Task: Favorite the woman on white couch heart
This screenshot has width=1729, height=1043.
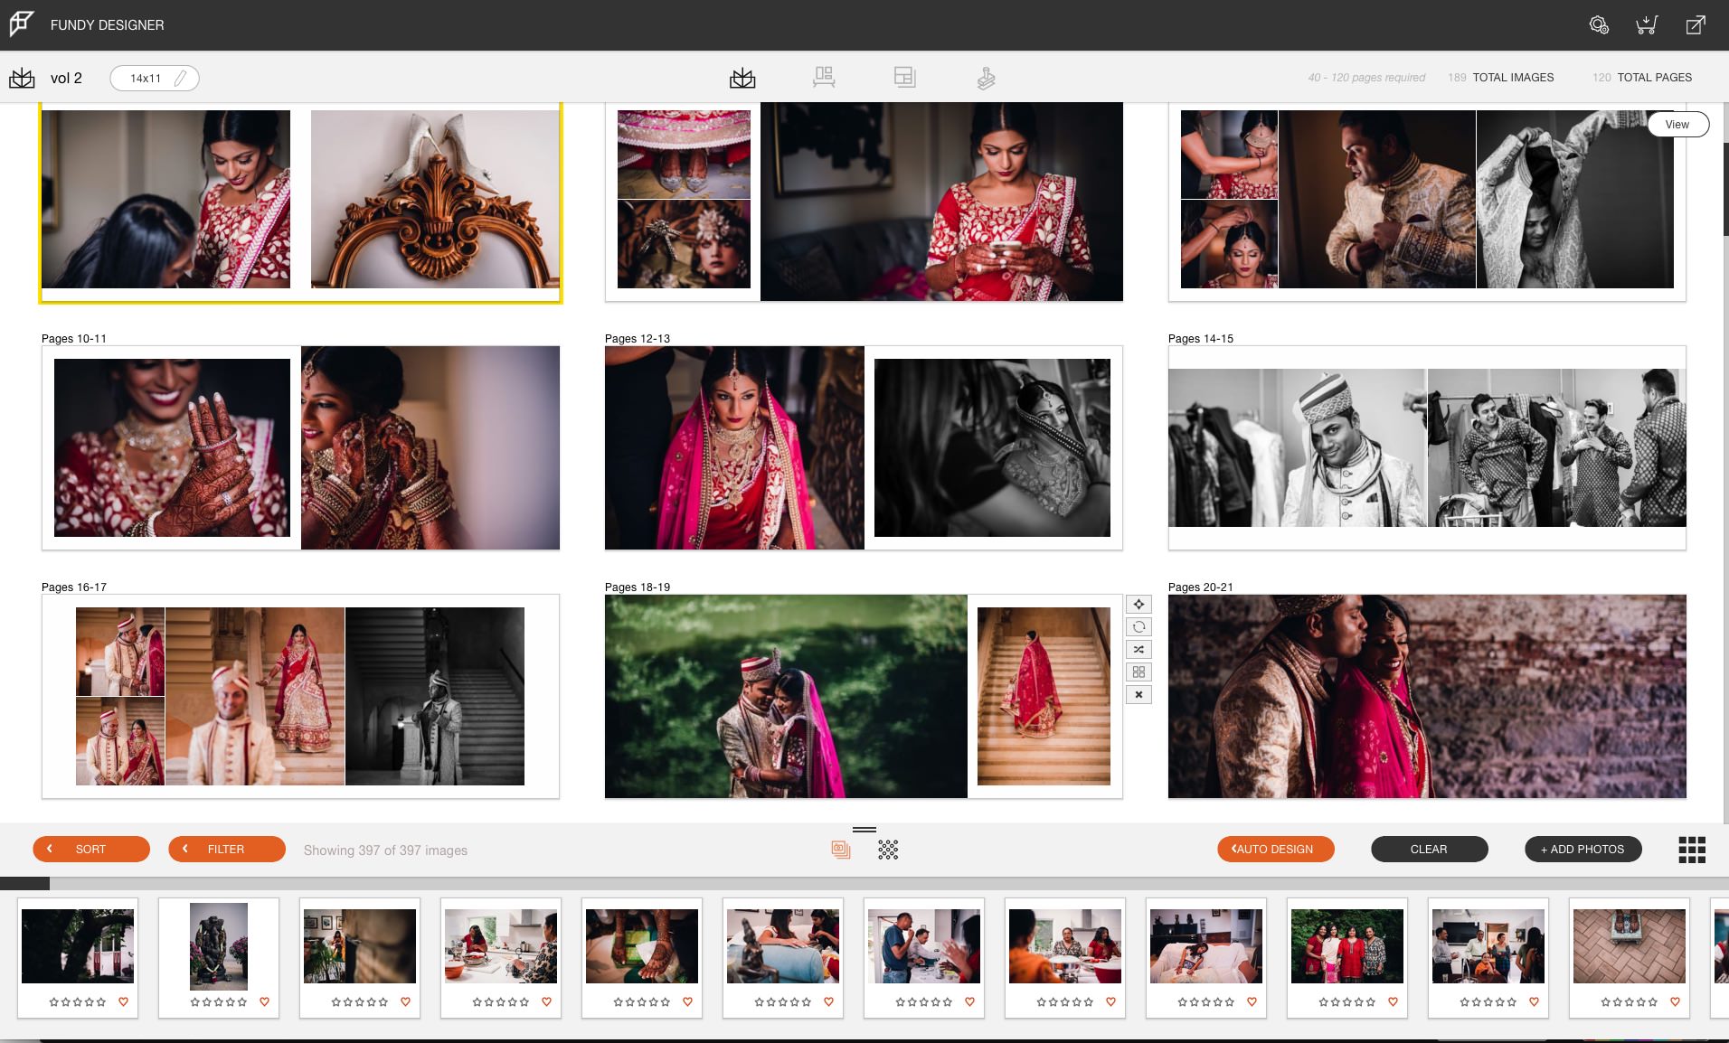Action: [x=1252, y=1001]
